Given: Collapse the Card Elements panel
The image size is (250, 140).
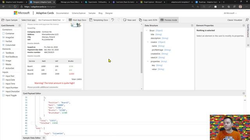Looking at the screenshot, I should (x=20, y=25).
